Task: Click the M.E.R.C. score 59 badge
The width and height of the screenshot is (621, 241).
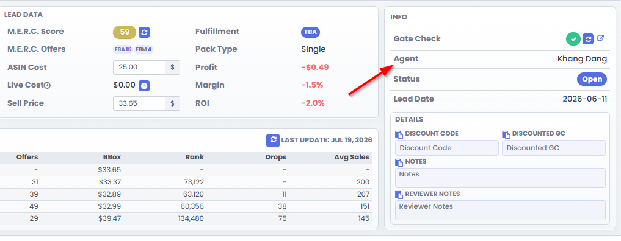Action: pos(125,32)
